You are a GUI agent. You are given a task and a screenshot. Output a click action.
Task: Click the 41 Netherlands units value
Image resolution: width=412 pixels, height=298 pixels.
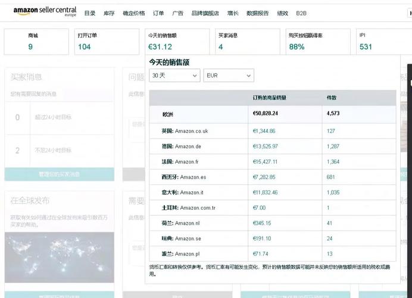coord(329,223)
